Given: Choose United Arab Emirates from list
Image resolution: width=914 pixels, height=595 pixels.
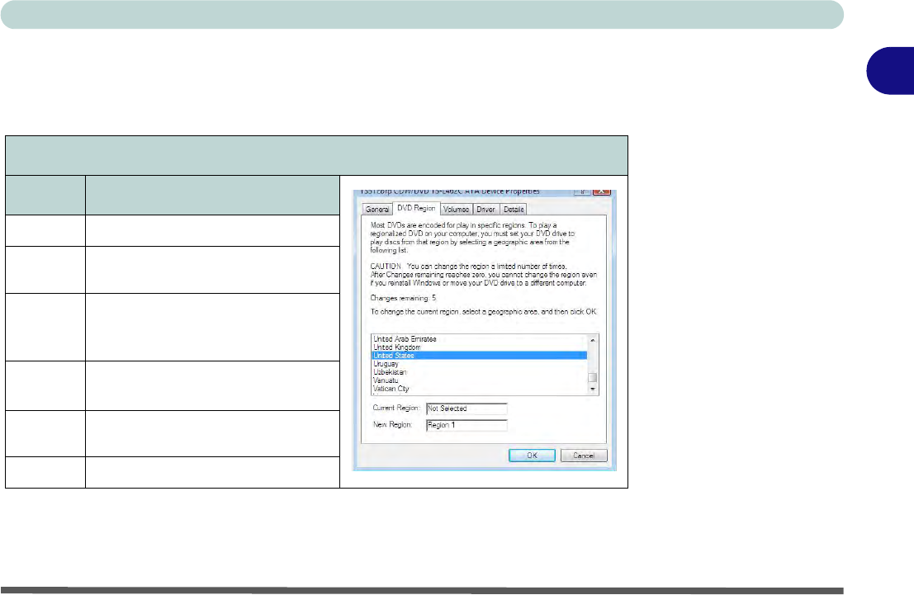Looking at the screenshot, I should coord(405,339).
